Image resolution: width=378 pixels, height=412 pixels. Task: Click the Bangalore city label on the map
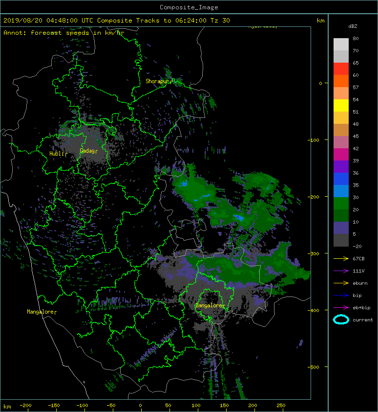point(209,305)
